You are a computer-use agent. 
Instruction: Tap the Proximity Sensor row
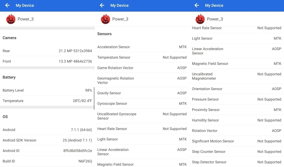coord(237,110)
